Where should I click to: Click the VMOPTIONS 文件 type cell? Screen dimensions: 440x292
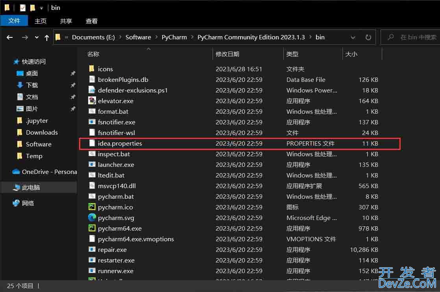pos(311,239)
